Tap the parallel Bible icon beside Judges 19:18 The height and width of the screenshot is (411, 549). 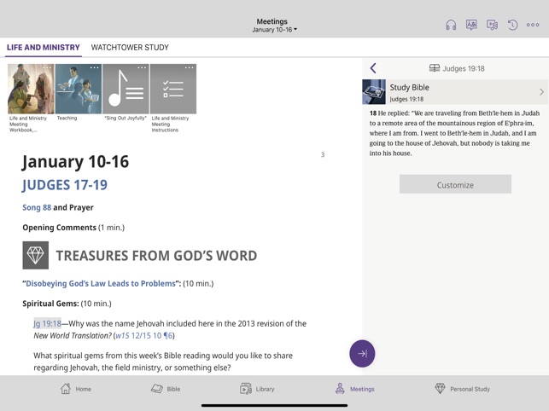coord(434,68)
